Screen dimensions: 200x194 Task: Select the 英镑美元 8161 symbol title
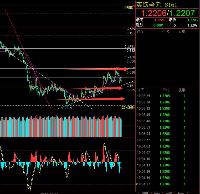(157, 5)
